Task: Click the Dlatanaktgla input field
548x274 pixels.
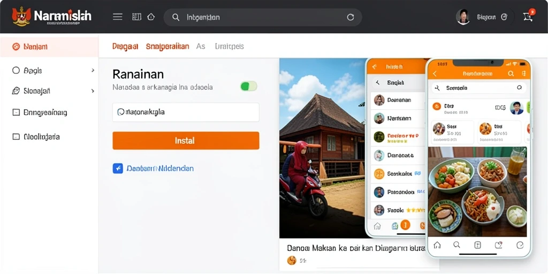Action: 186,112
